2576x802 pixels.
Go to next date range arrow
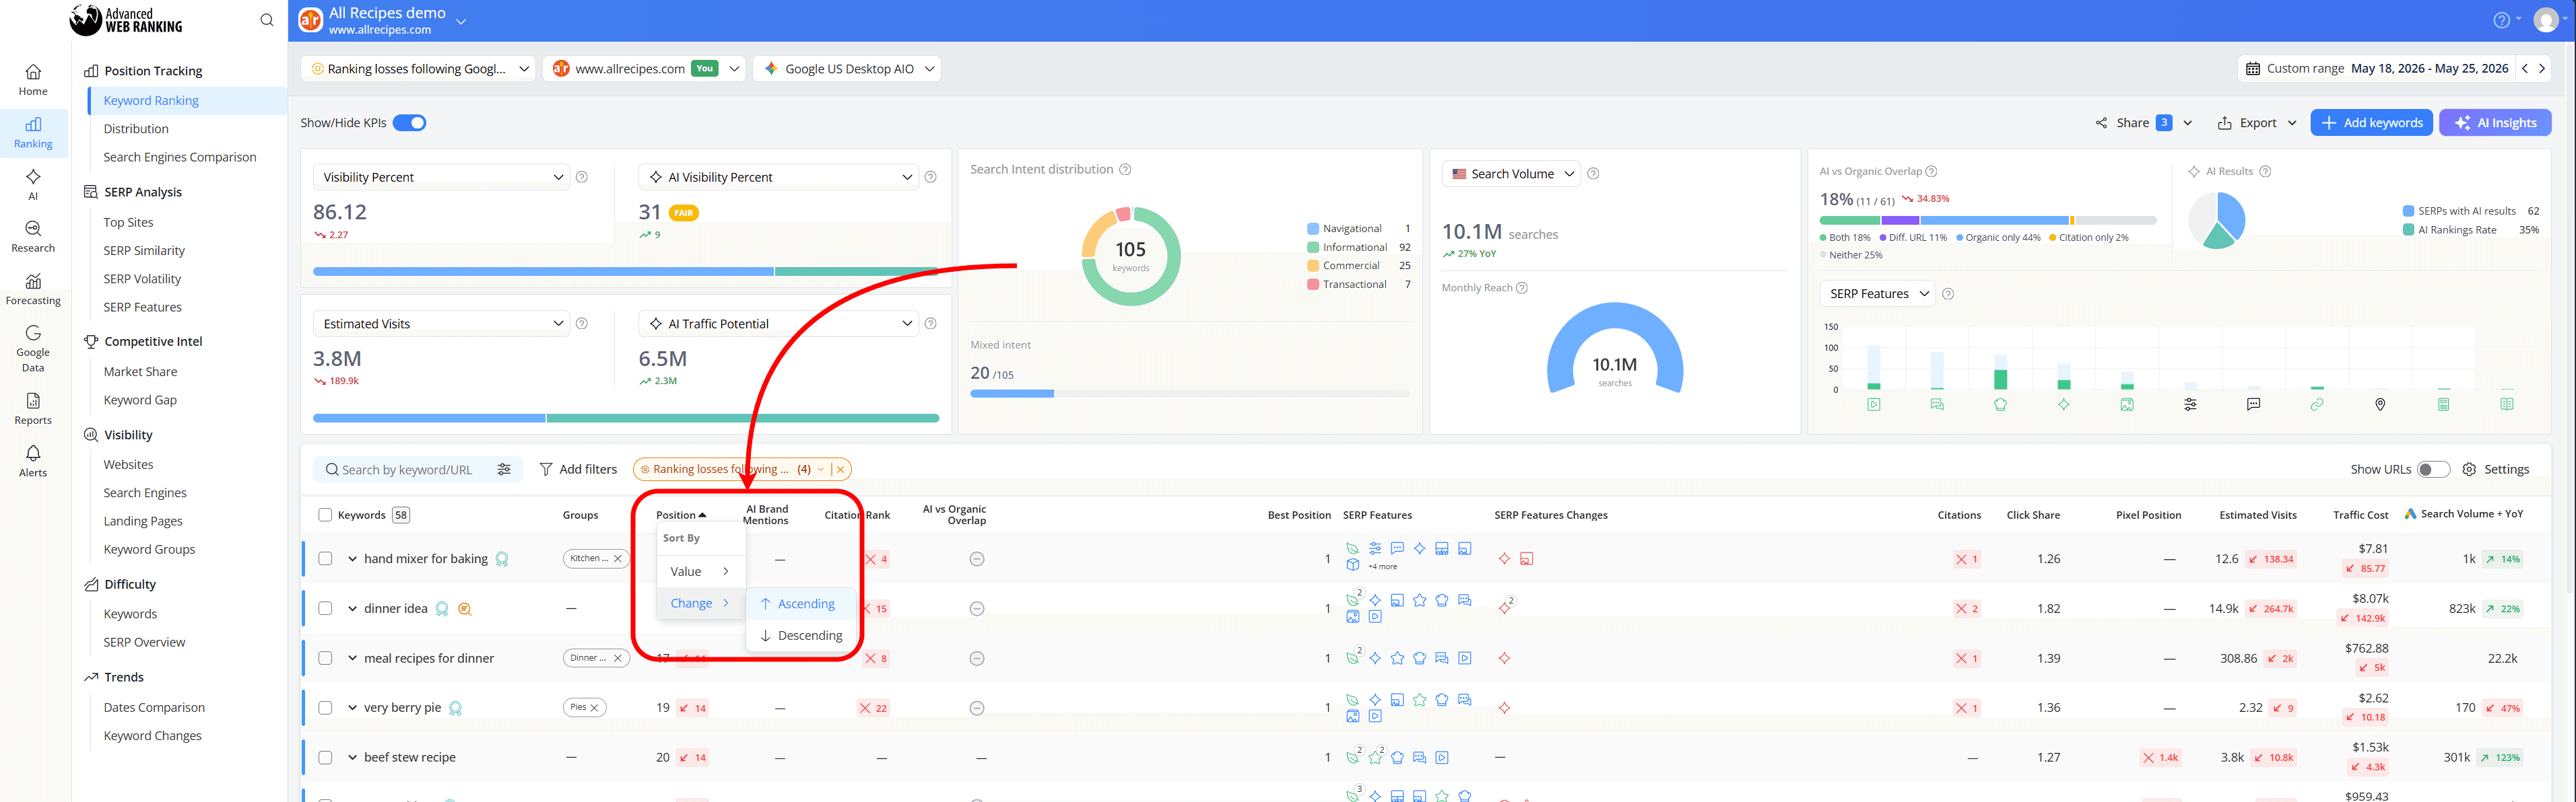(2542, 69)
